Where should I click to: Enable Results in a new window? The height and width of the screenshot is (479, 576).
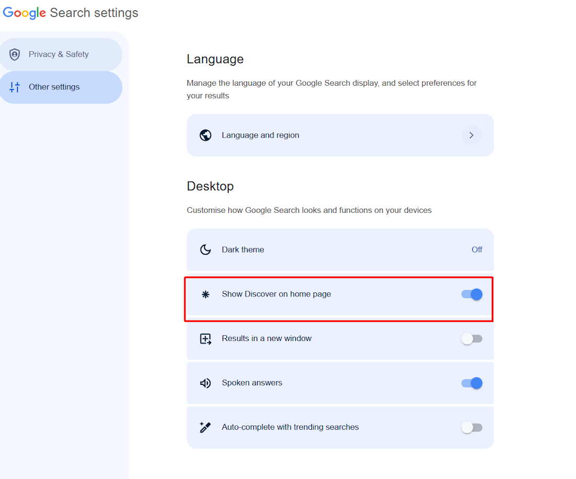pyautogui.click(x=472, y=338)
